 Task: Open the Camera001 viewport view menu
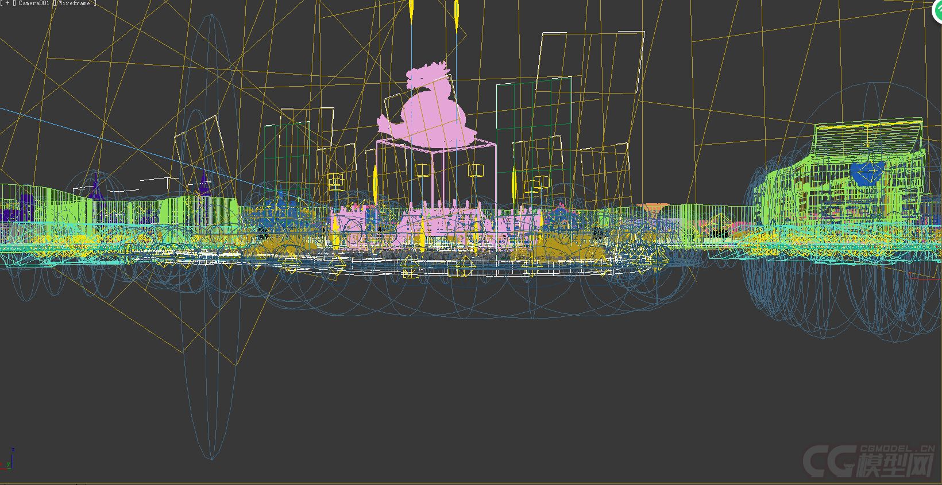pos(35,3)
